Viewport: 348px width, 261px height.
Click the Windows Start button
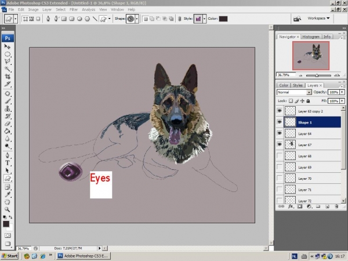9,256
